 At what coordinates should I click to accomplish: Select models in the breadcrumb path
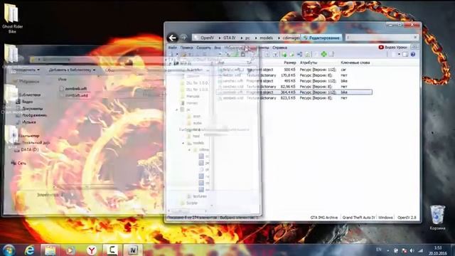tap(266, 38)
